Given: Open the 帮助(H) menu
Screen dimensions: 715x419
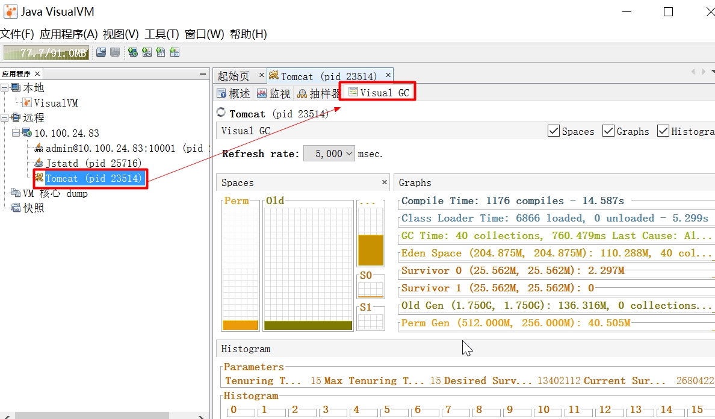Looking at the screenshot, I should pos(249,34).
